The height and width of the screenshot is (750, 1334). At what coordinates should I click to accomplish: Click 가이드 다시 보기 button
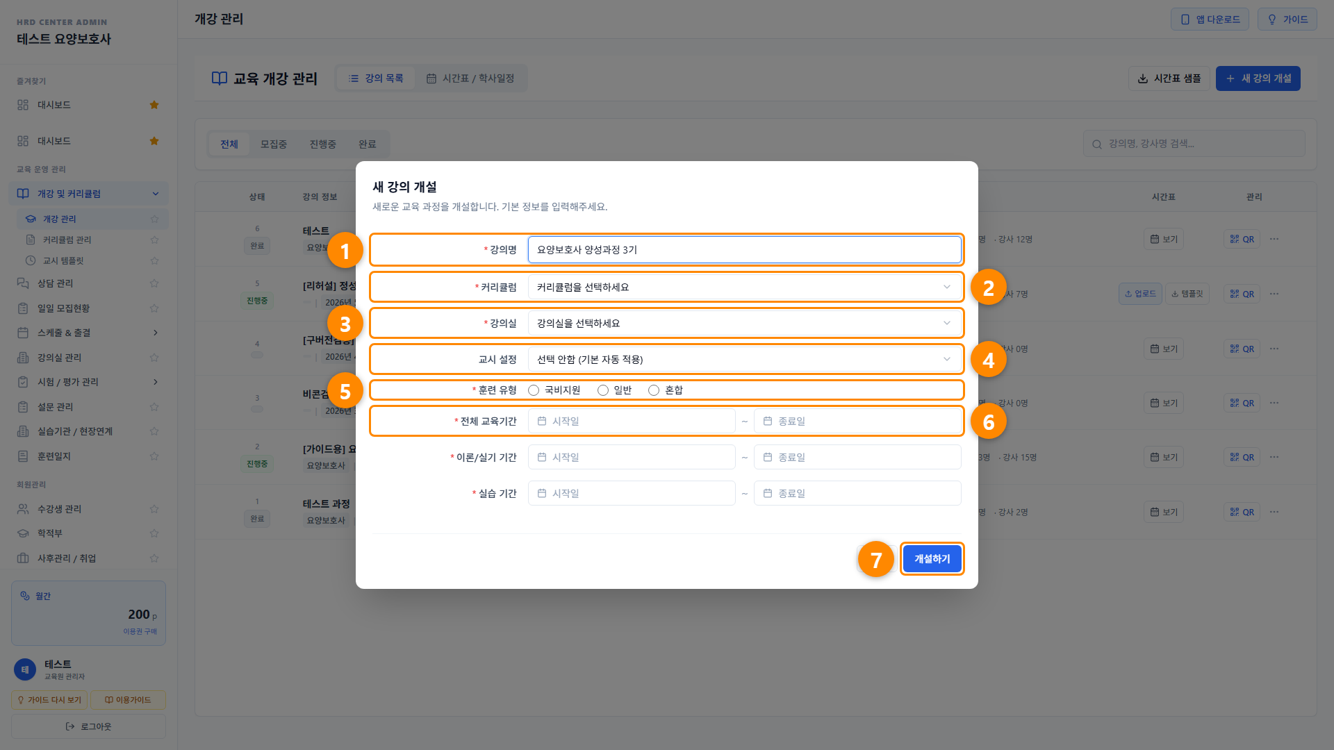click(49, 700)
